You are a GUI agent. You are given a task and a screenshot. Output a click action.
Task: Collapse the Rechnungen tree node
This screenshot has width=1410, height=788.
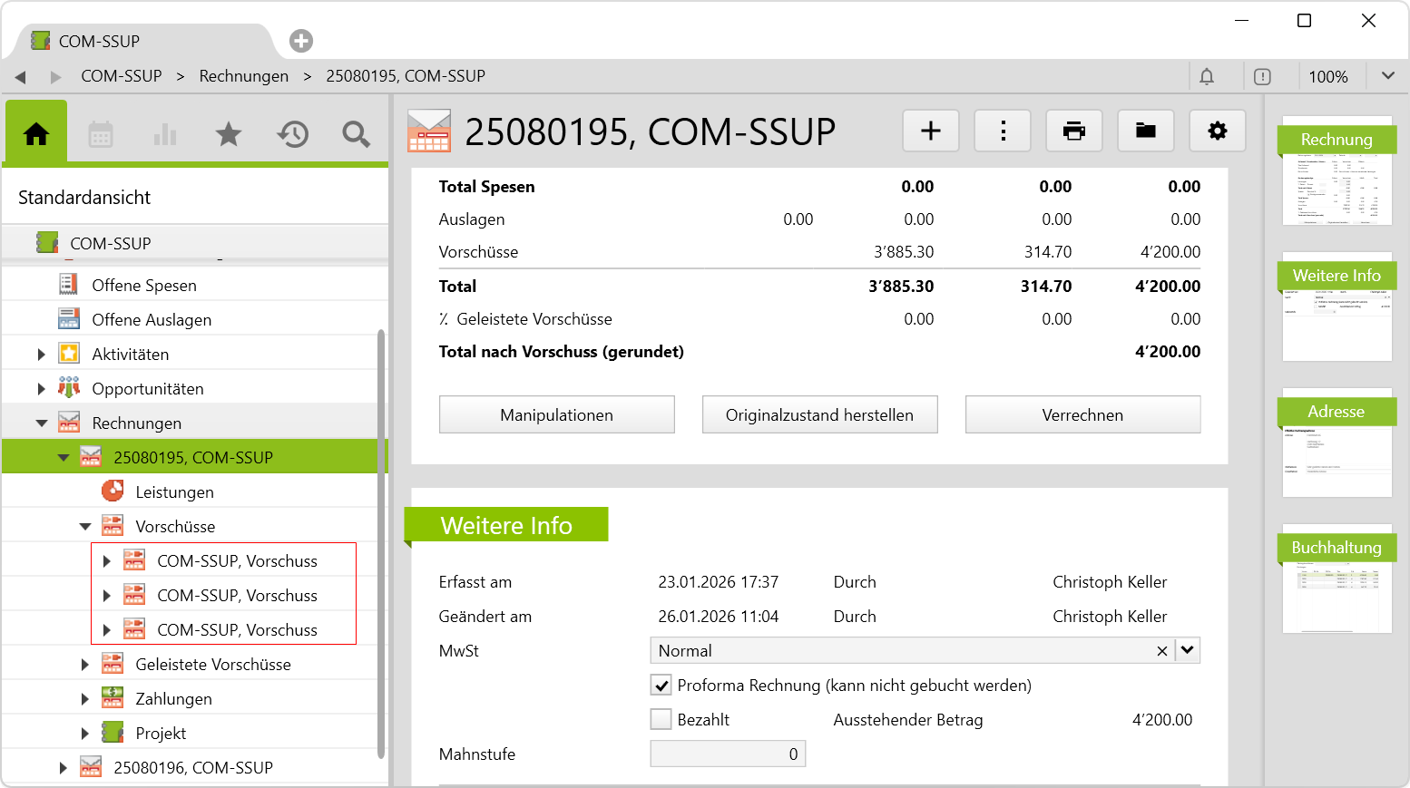[x=42, y=423]
